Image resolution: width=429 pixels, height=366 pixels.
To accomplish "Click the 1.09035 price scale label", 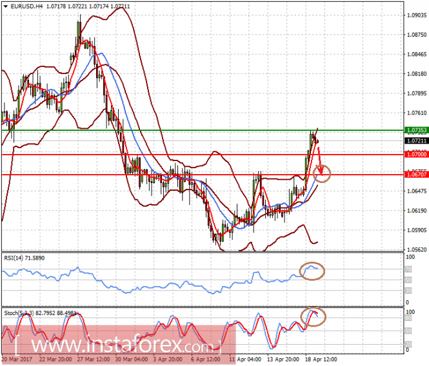I will [417, 15].
